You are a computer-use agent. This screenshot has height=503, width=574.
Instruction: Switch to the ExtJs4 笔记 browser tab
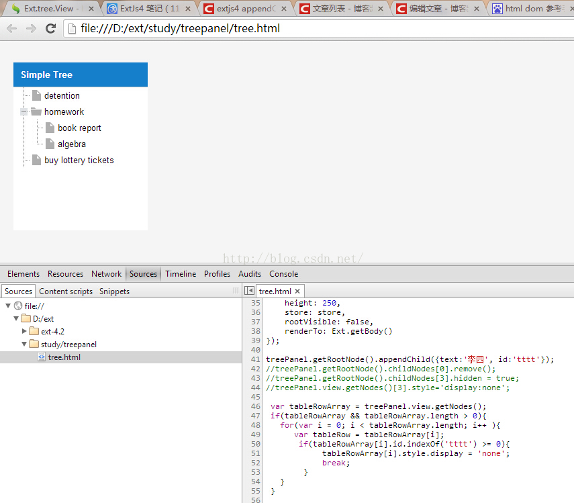pyautogui.click(x=149, y=9)
